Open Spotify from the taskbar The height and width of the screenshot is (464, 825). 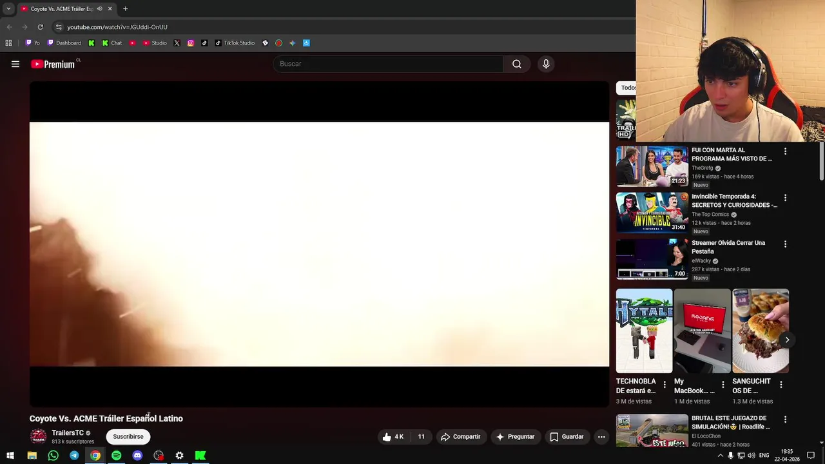click(x=116, y=456)
